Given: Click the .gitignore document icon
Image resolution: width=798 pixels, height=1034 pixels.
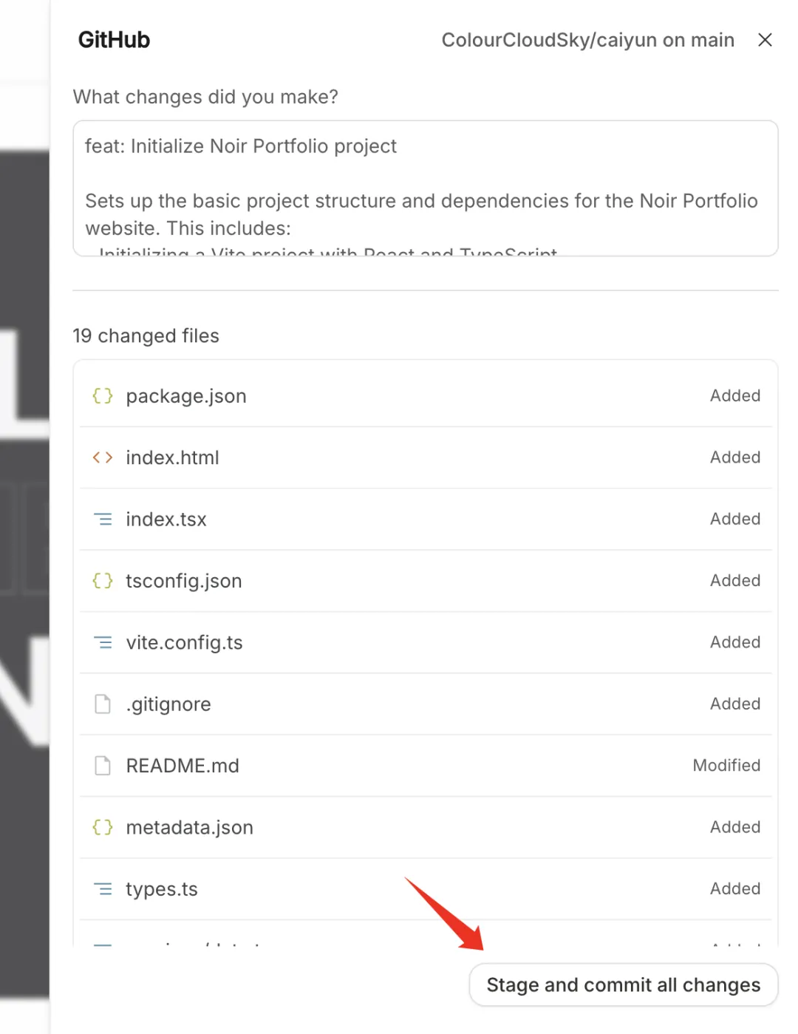Looking at the screenshot, I should pos(103,704).
